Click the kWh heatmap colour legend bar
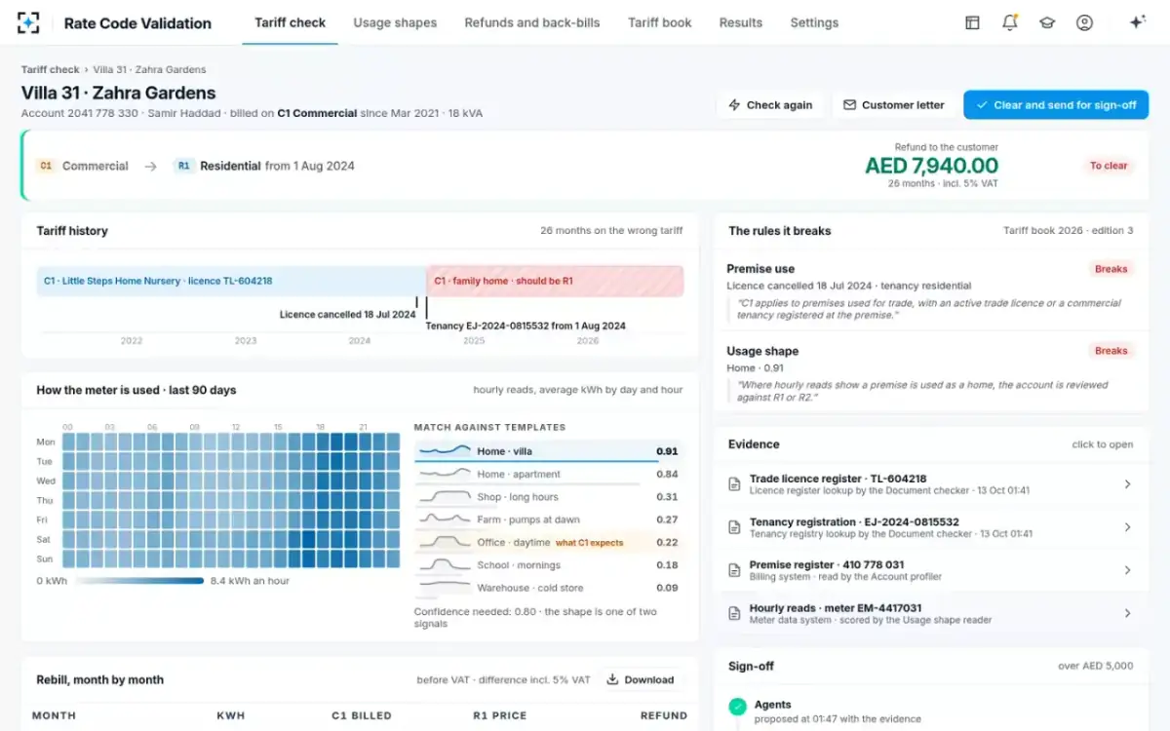 pos(139,581)
